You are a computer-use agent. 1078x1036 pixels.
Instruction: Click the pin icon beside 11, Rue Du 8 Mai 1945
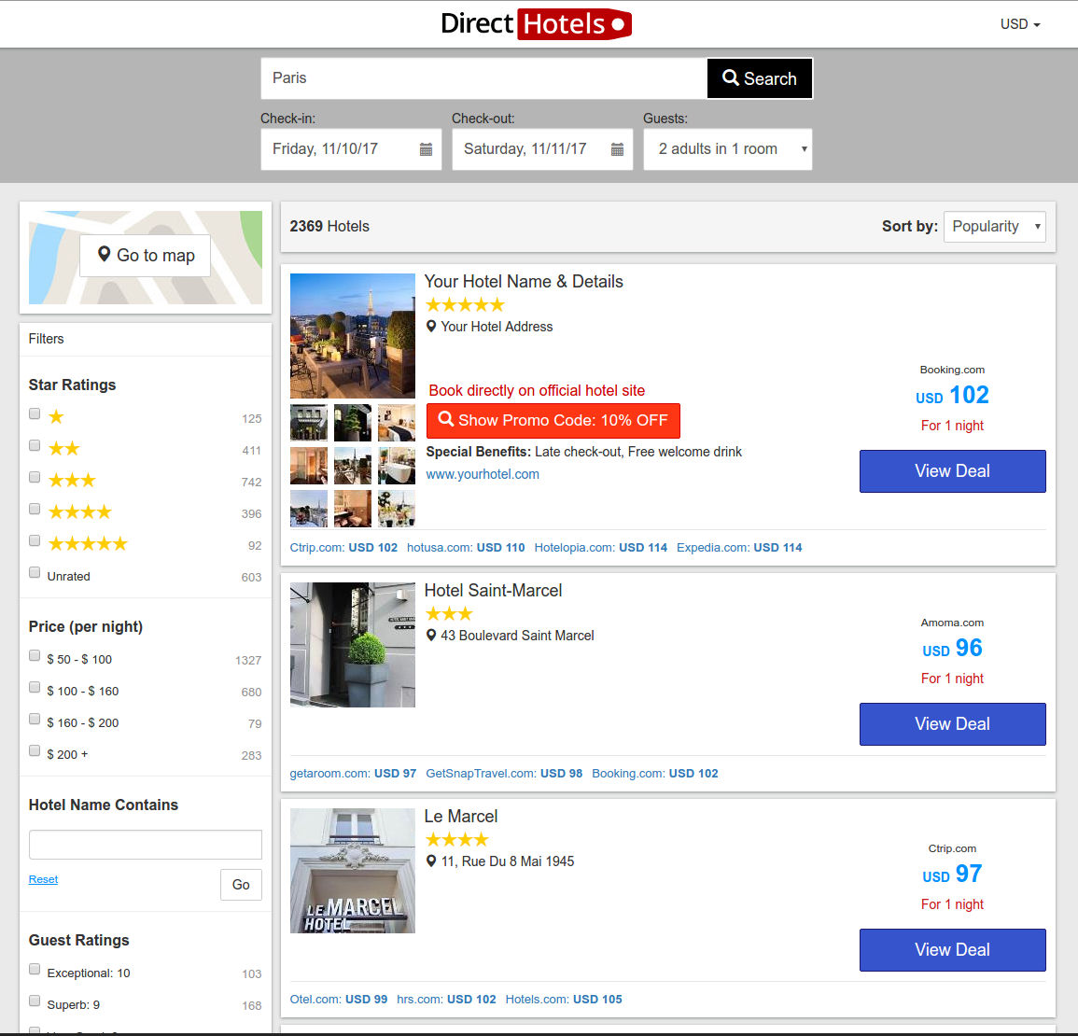coord(431,861)
